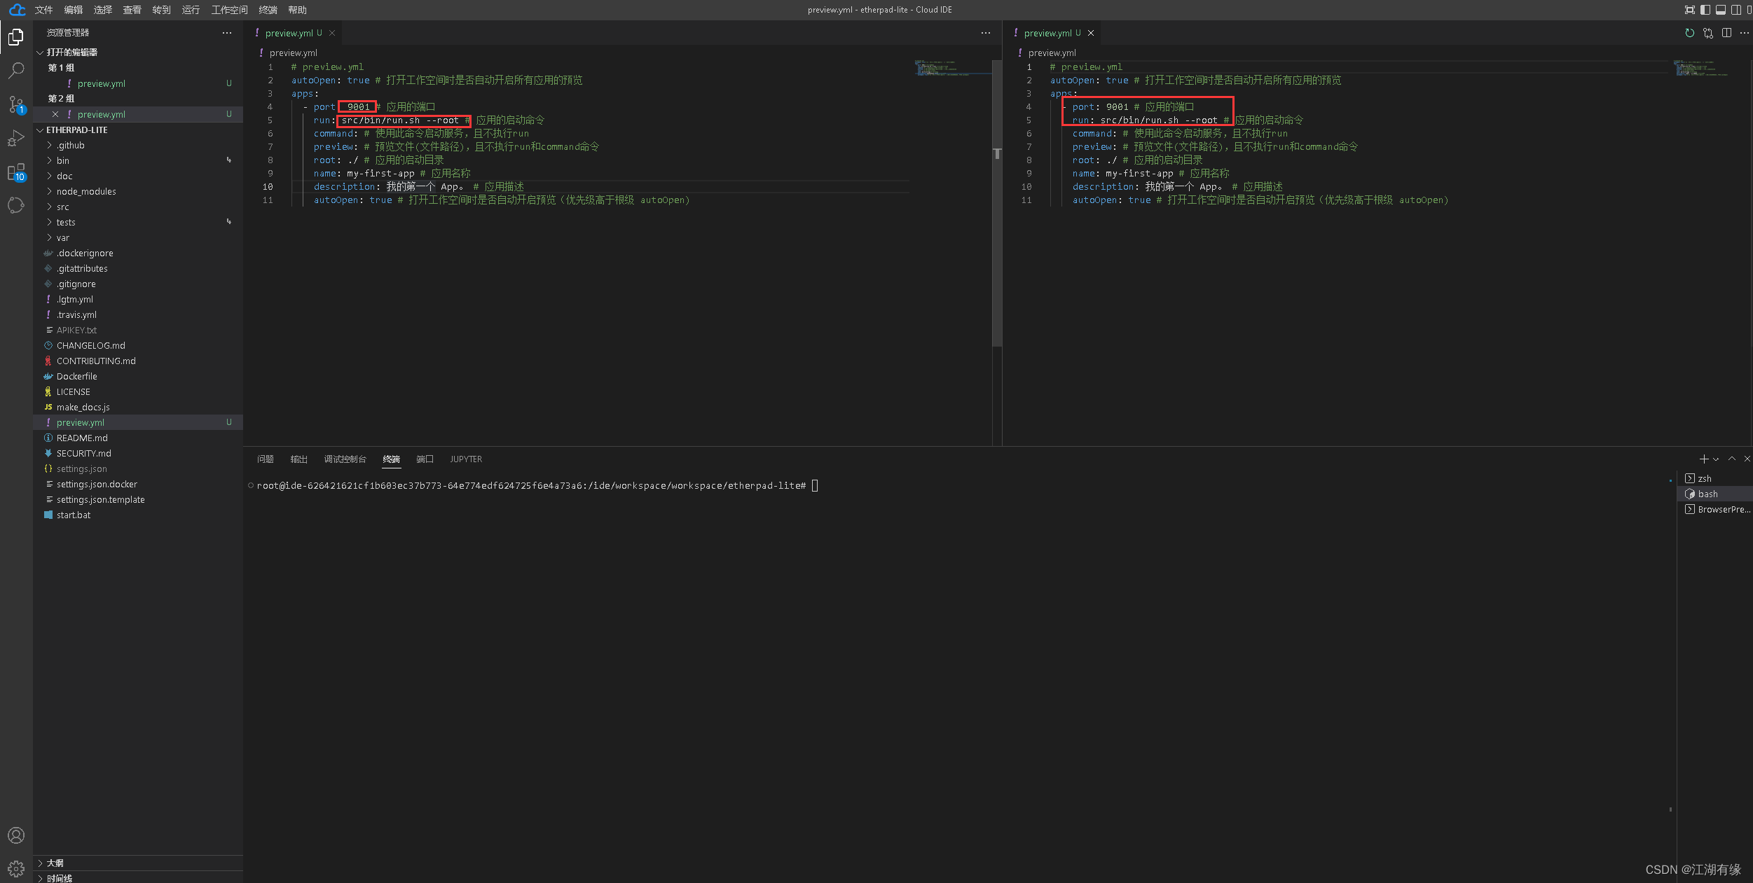
Task: Switch to the 端口 panel tab
Action: (425, 459)
